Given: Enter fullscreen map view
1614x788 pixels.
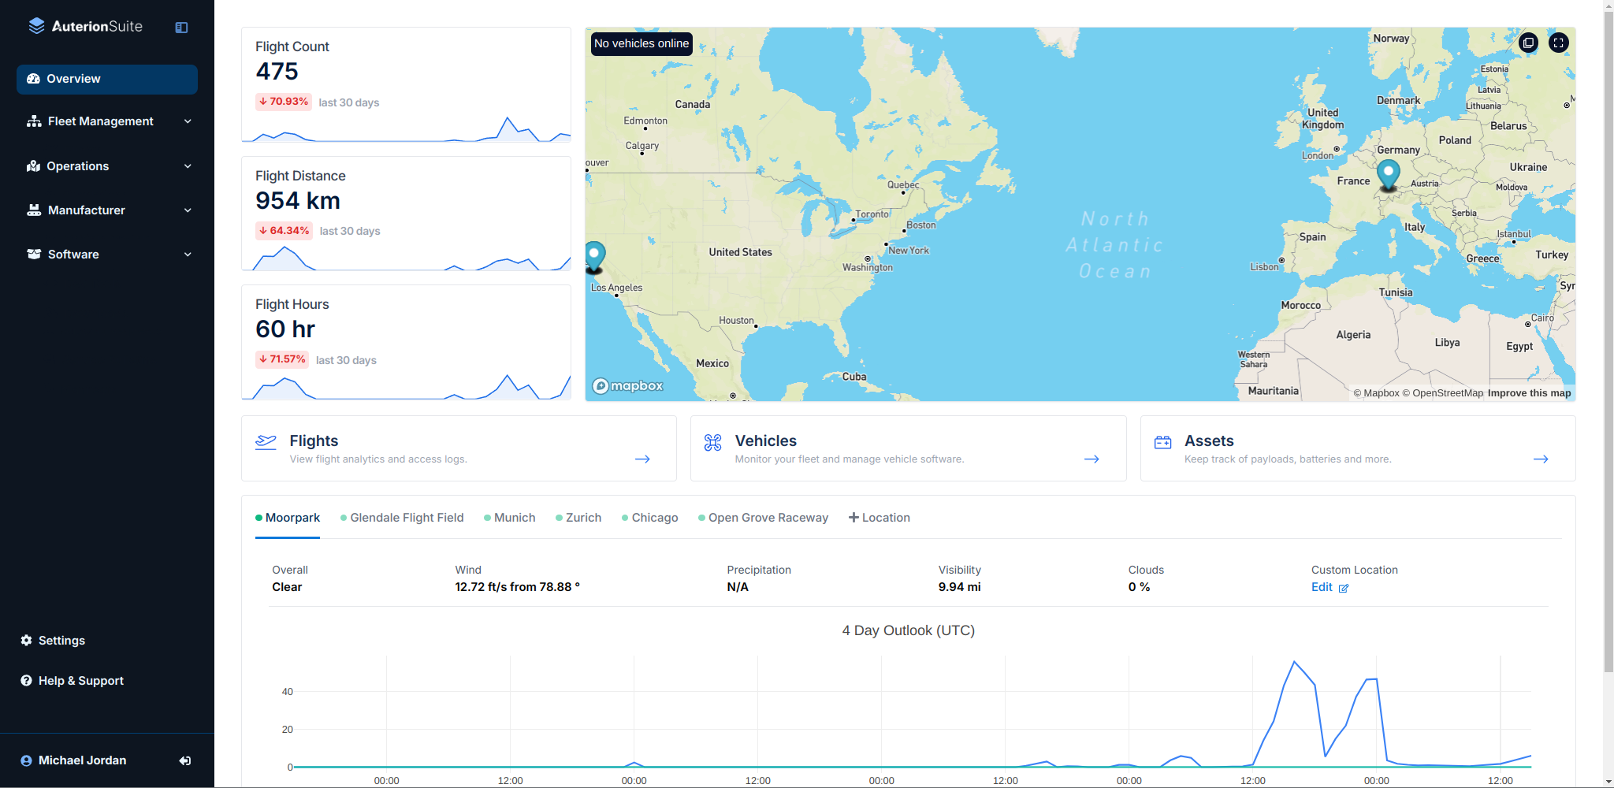Looking at the screenshot, I should click(x=1558, y=43).
